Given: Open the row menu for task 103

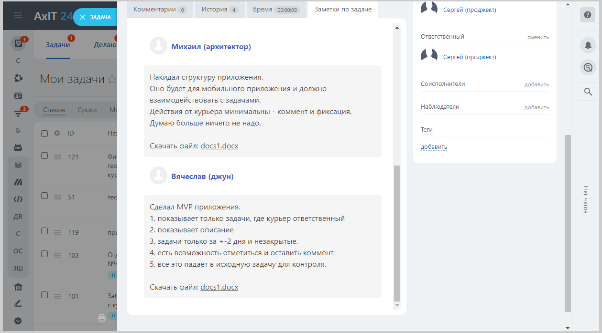Looking at the screenshot, I should tap(57, 255).
